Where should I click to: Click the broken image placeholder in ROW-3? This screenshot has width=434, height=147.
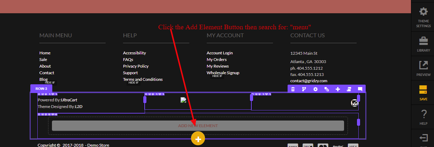(183, 100)
